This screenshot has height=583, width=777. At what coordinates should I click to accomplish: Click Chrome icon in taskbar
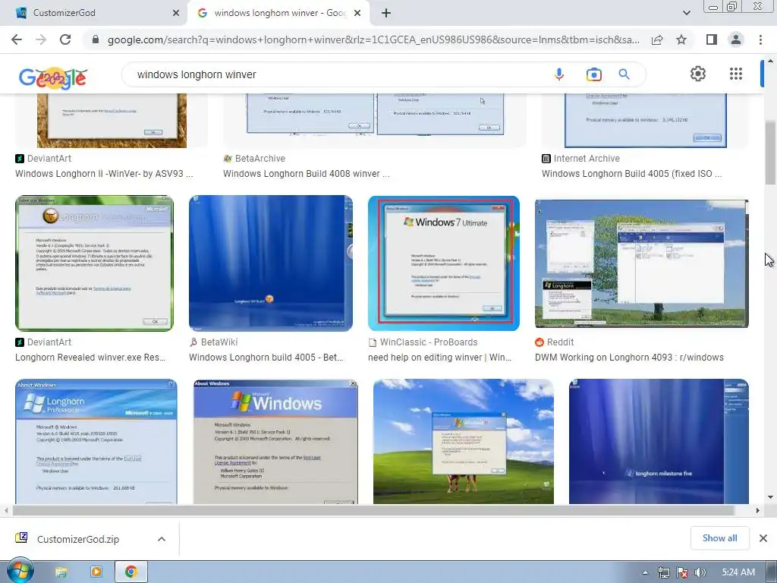coord(131,572)
